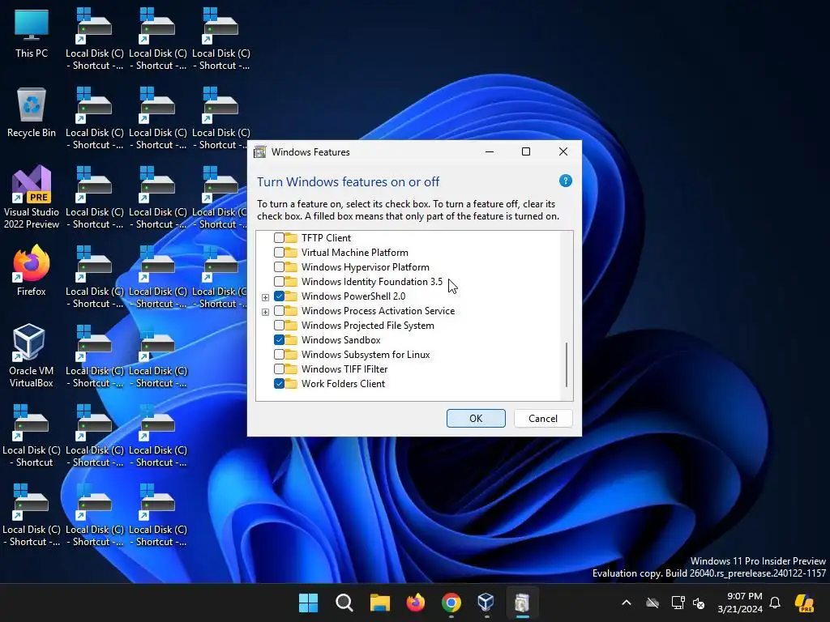Image resolution: width=830 pixels, height=622 pixels.
Task: Check Windows Process Activation Service
Action: tap(279, 310)
